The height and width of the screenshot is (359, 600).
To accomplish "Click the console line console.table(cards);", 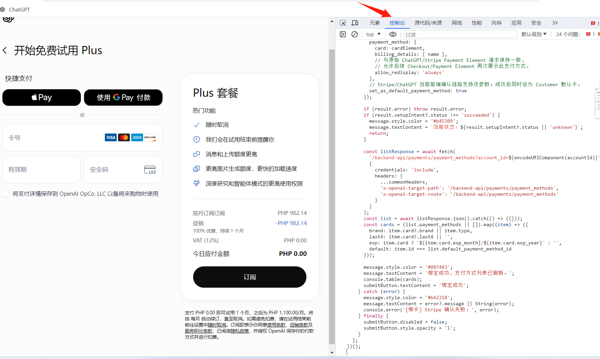I will [393, 279].
